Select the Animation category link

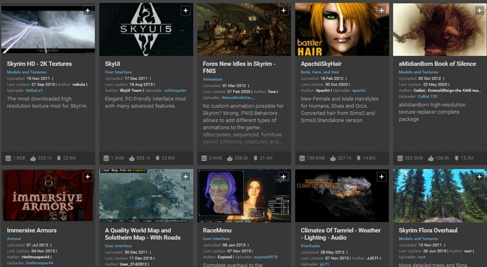212,79
